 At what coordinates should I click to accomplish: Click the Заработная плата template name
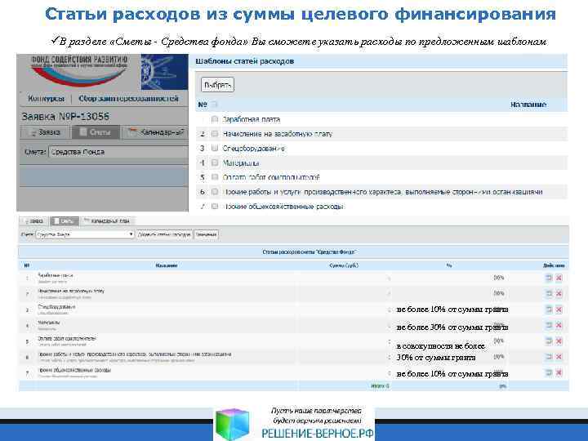(x=252, y=119)
